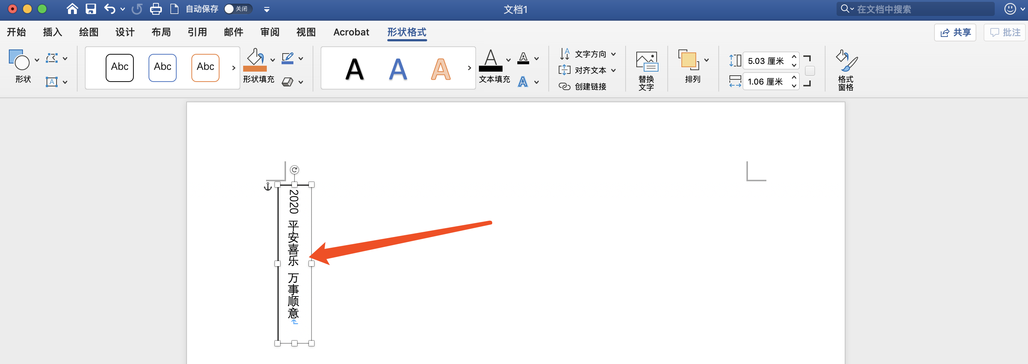Click the shape height field 5.03 厘米

[766, 61]
